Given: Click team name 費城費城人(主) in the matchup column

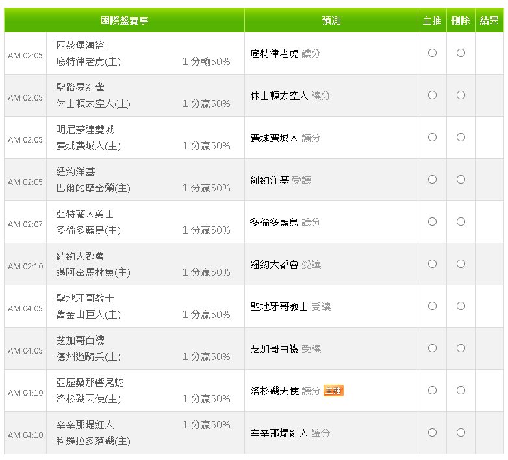Looking at the screenshot, I should 88,146.
